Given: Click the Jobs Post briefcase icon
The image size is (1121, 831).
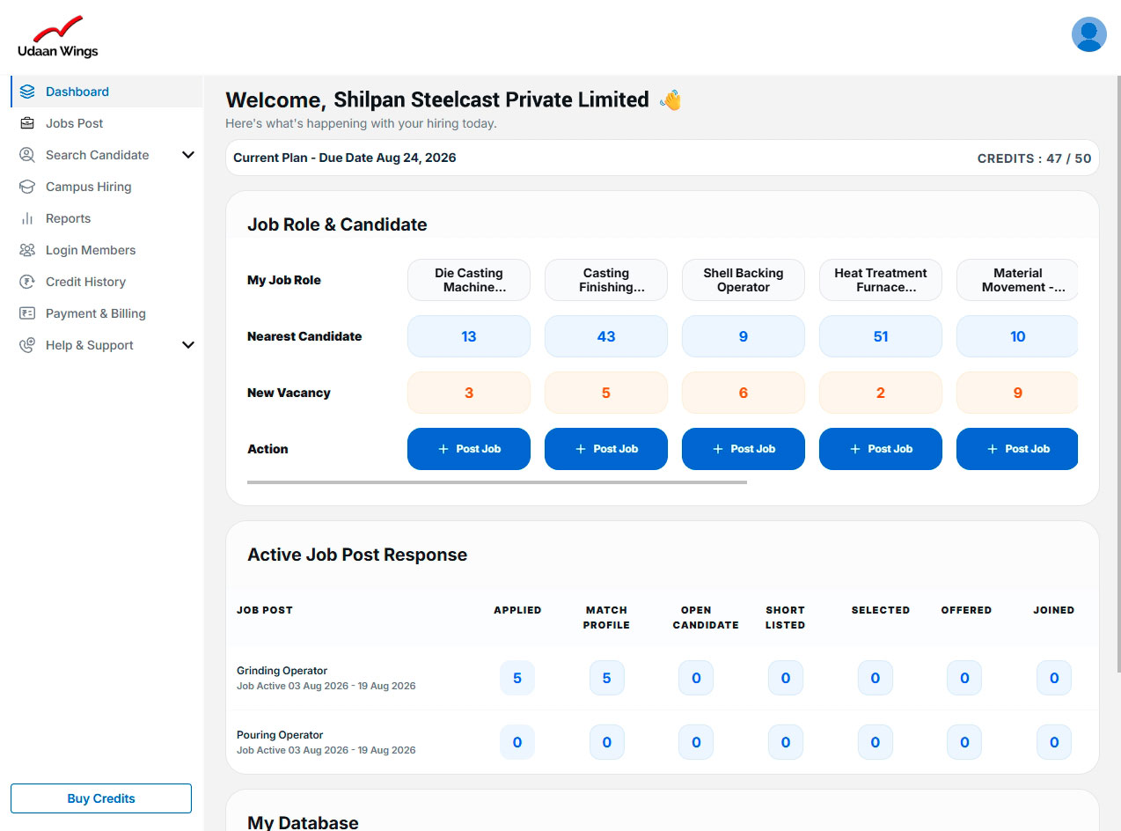Looking at the screenshot, I should pyautogui.click(x=27, y=123).
